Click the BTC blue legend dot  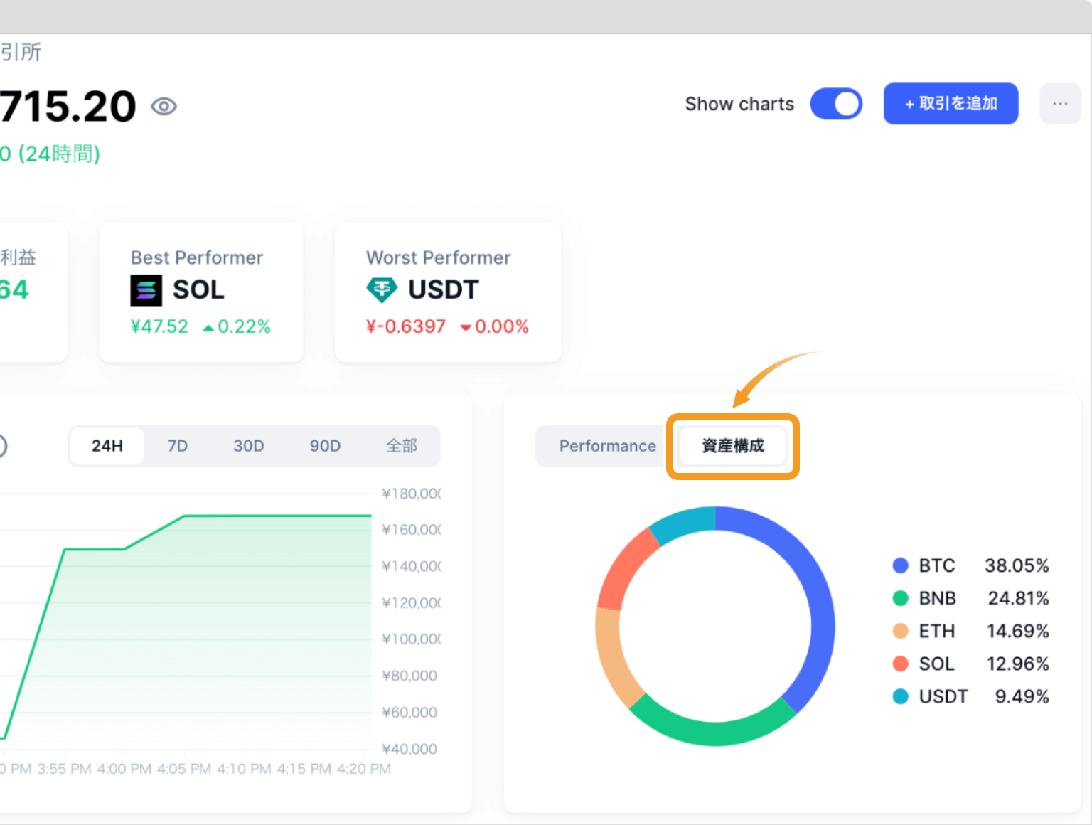900,565
